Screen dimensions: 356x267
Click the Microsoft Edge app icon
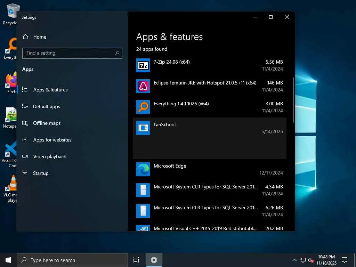point(143,169)
